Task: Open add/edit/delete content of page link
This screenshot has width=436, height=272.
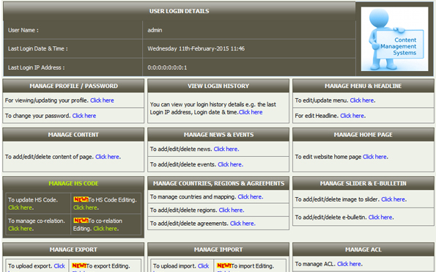Action: pos(107,157)
